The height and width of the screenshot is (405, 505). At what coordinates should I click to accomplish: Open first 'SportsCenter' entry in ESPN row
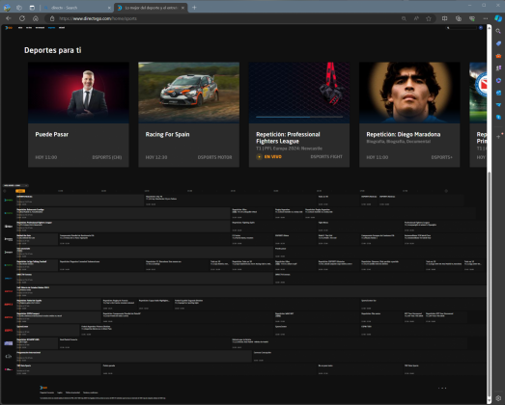[47, 331]
